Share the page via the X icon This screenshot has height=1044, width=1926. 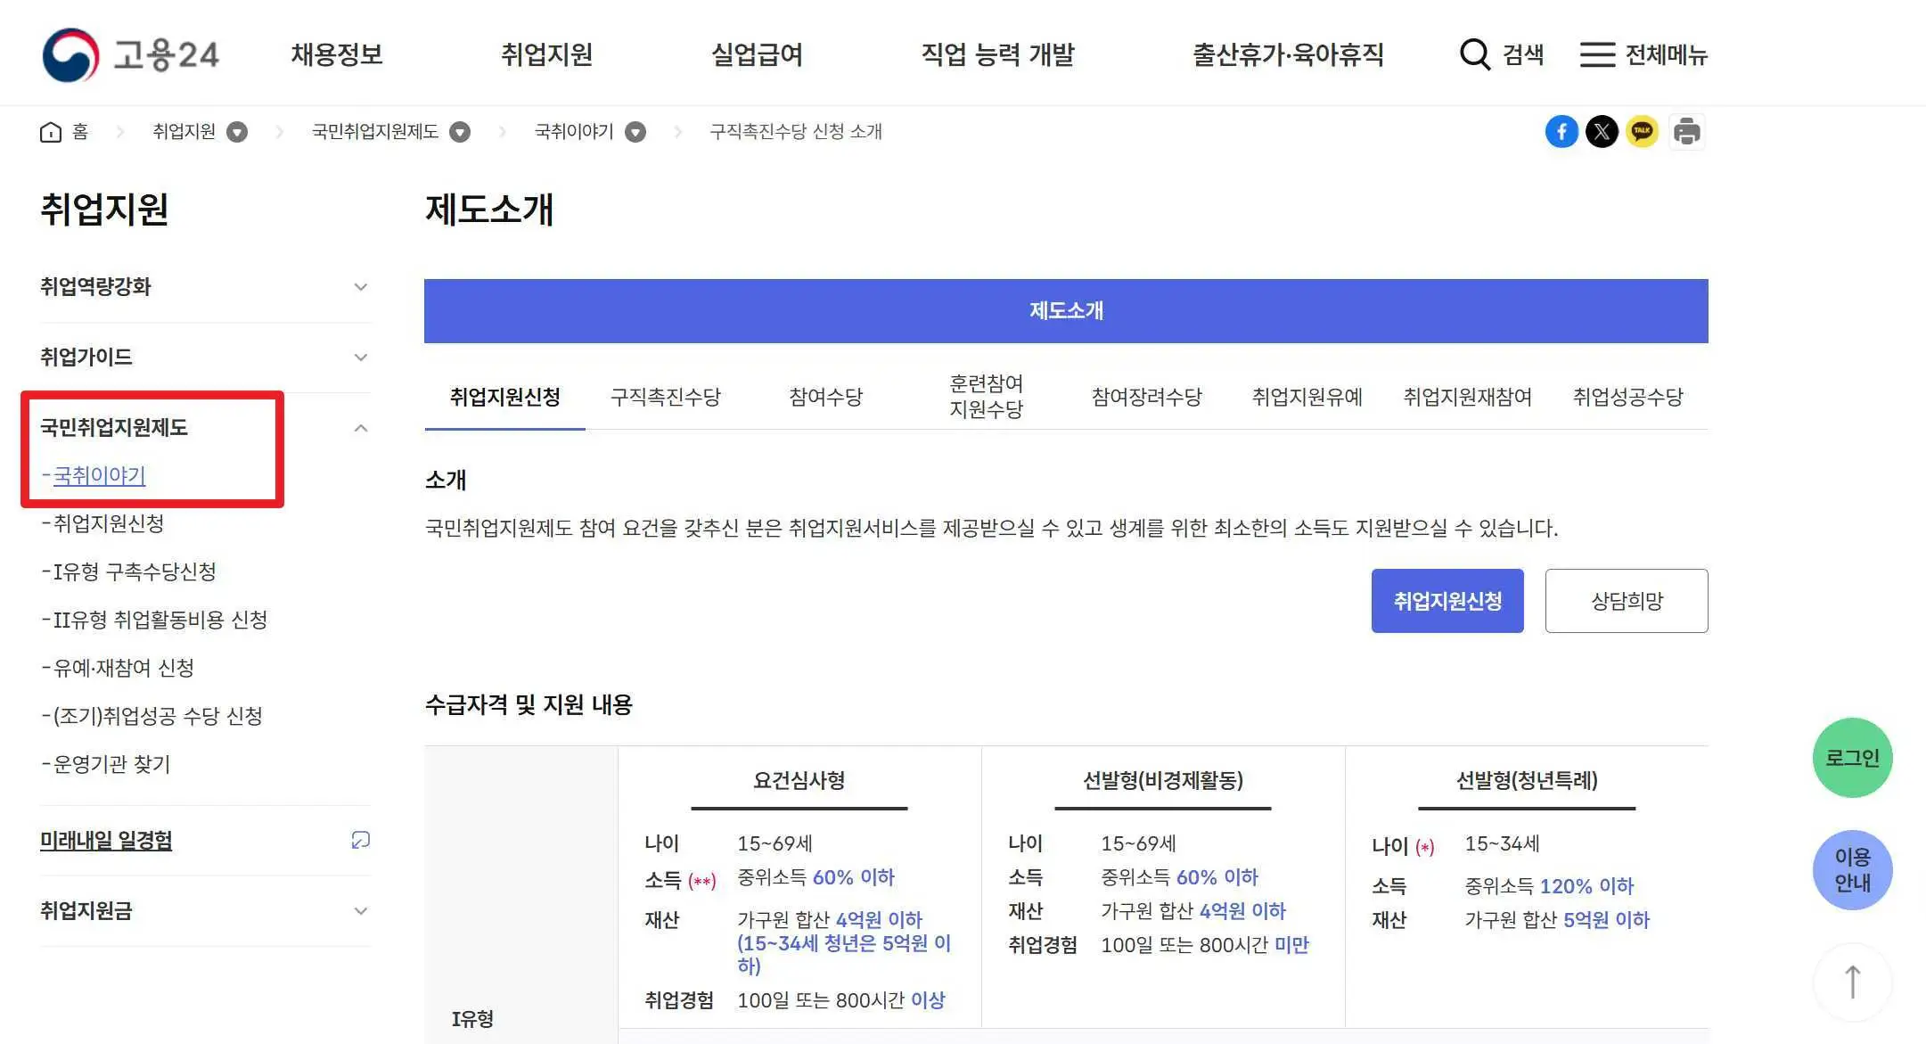(1602, 131)
